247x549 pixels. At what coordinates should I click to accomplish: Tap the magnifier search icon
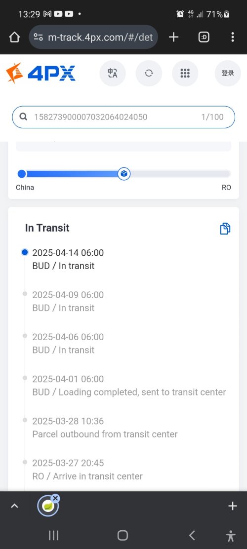point(24,117)
